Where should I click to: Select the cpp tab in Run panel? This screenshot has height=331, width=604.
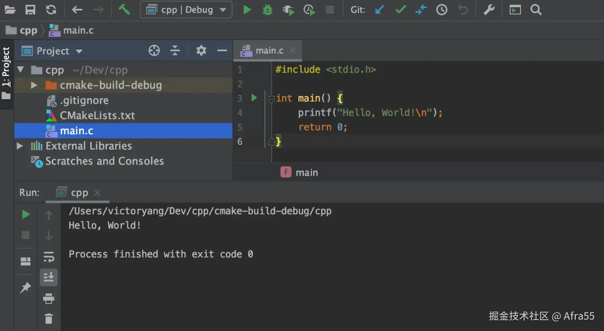78,193
